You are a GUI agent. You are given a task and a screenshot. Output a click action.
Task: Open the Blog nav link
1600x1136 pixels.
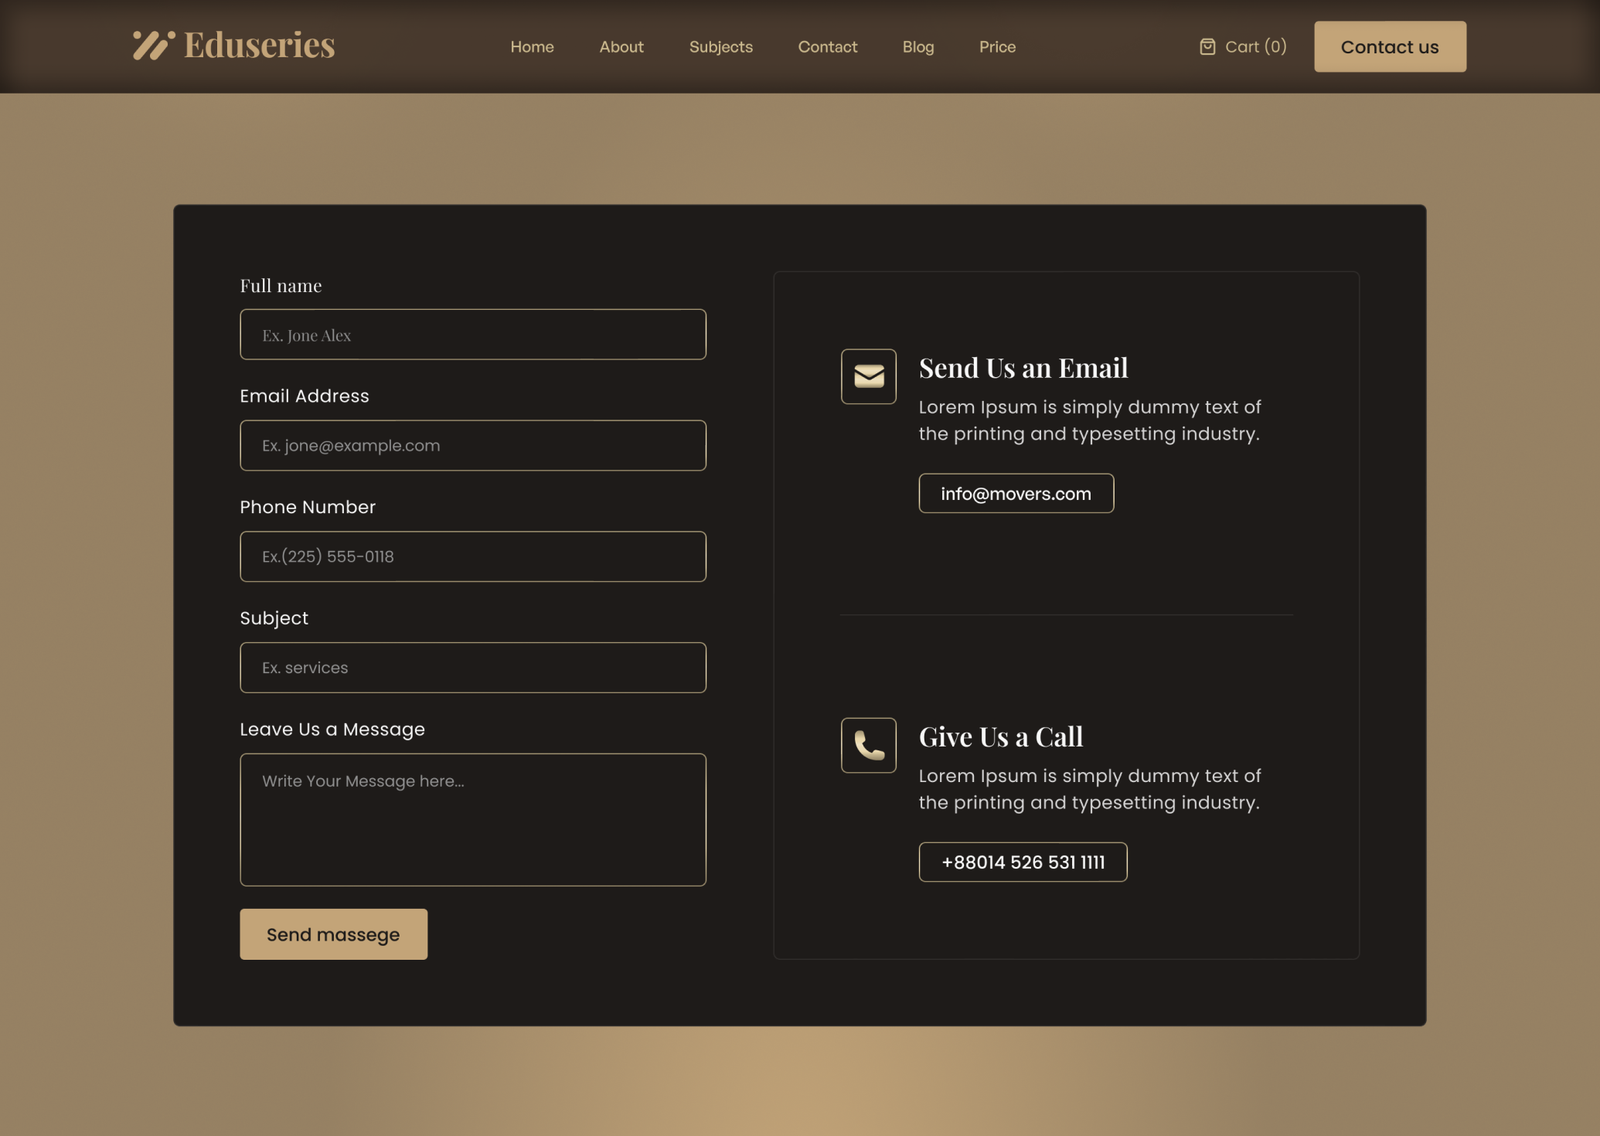(x=917, y=47)
